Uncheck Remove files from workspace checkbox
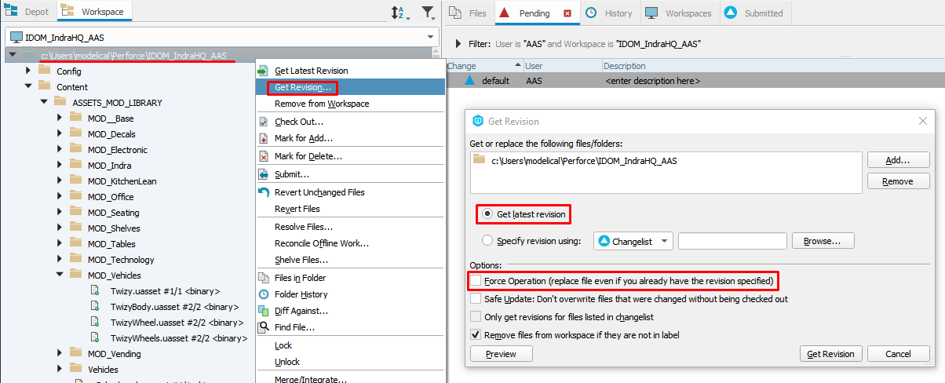 click(x=476, y=335)
